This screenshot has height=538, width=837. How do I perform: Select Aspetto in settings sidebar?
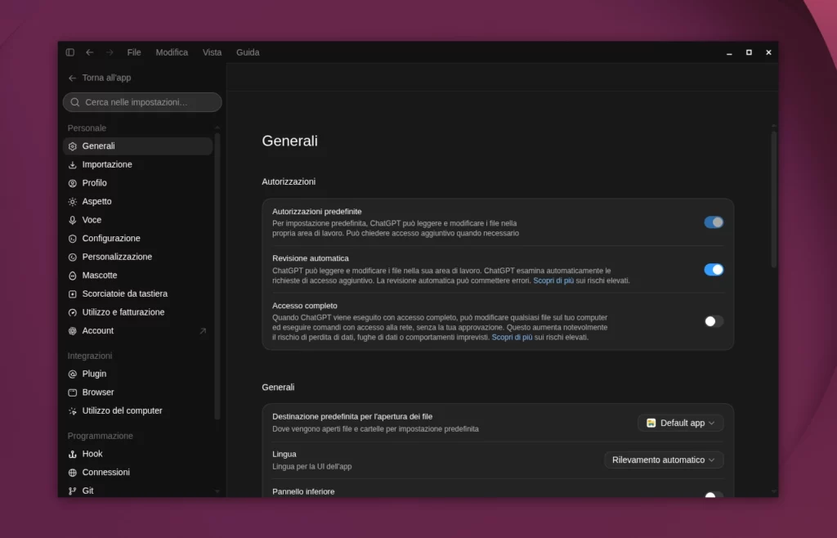137,201
